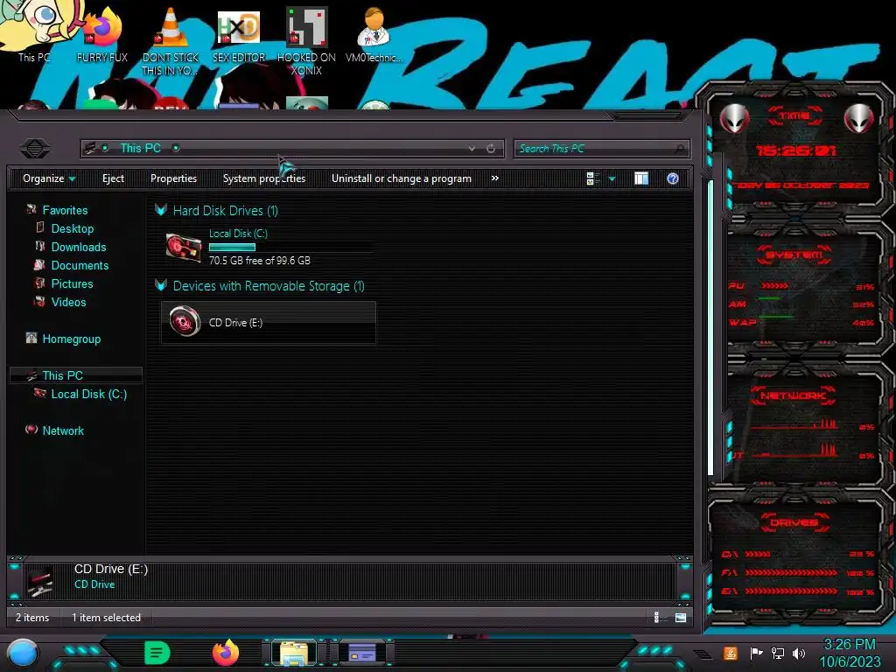
Task: Select Desktop under Favorites
Action: (x=73, y=228)
